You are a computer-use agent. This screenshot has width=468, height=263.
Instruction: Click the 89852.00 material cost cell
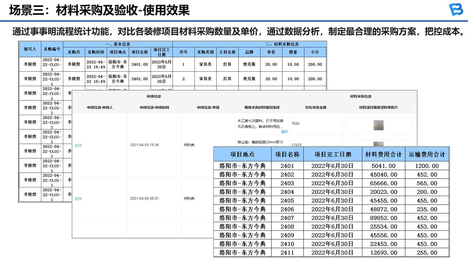click(383, 218)
